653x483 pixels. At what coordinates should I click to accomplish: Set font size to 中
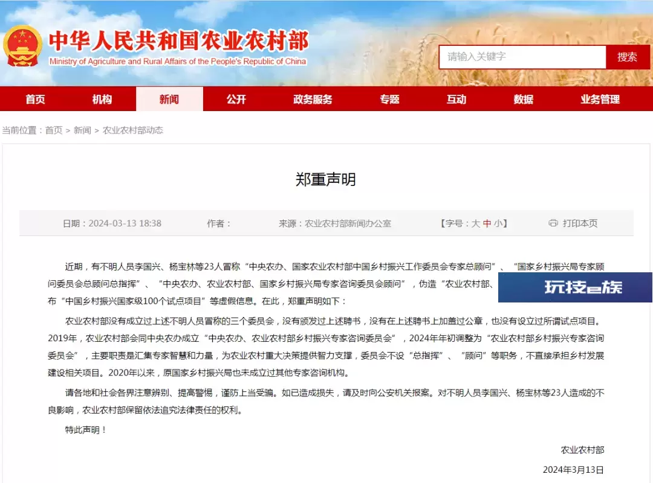pyautogui.click(x=487, y=223)
